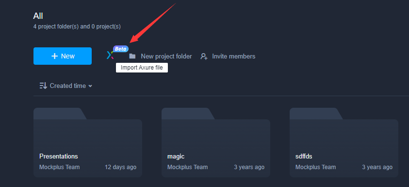Click the Presentations folder name
The height and width of the screenshot is (187, 409).
point(58,157)
